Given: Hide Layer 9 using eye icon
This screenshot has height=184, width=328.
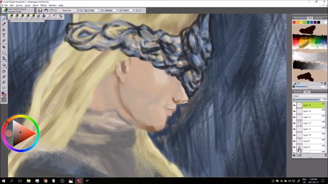Looking at the screenshot, I should (x=294, y=141).
